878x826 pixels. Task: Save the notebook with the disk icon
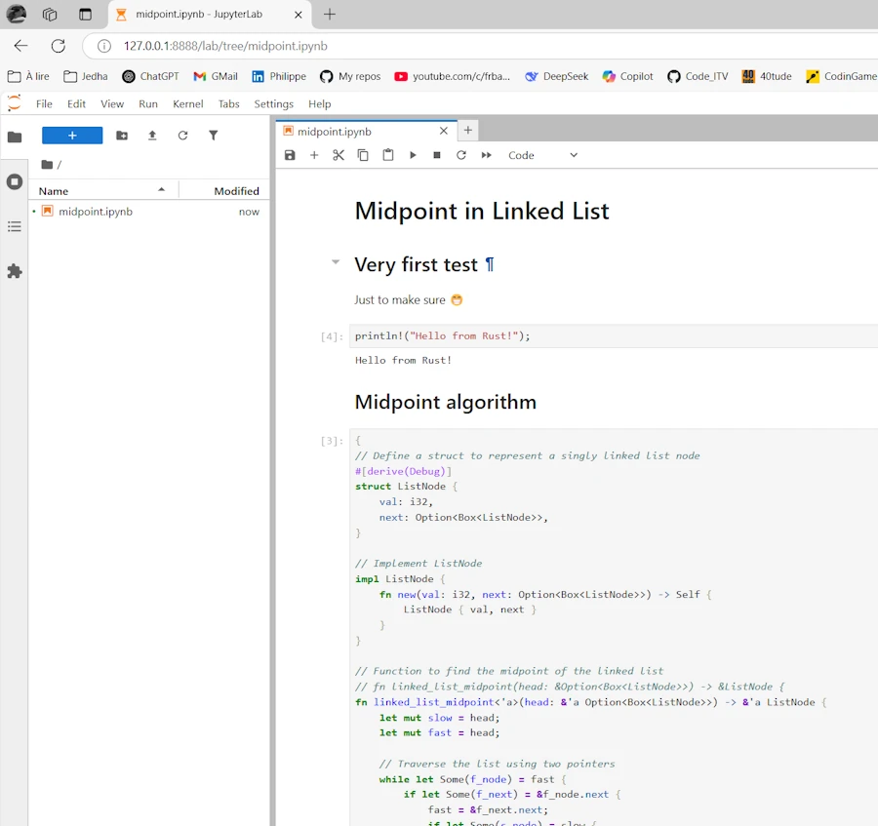[290, 155]
